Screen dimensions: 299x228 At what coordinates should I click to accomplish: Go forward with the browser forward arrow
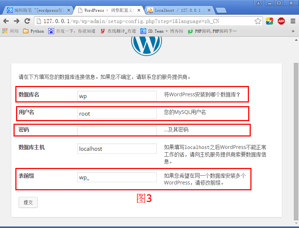16,21
